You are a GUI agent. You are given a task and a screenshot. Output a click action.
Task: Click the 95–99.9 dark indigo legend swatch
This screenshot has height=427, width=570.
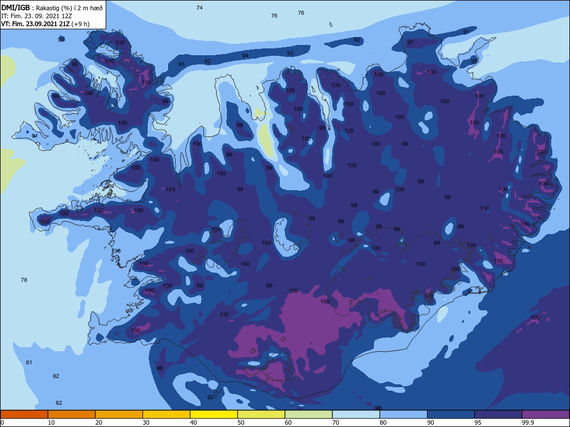498,414
